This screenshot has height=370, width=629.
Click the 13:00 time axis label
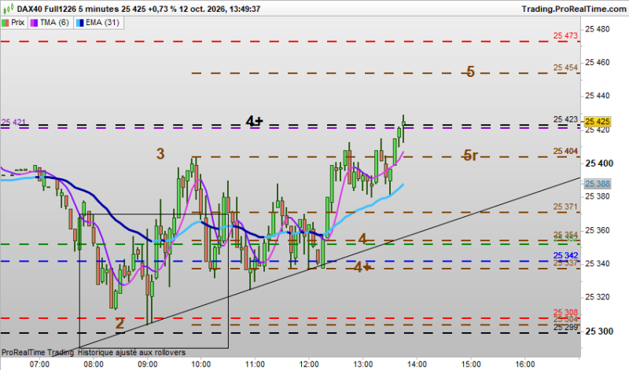tap(362, 364)
